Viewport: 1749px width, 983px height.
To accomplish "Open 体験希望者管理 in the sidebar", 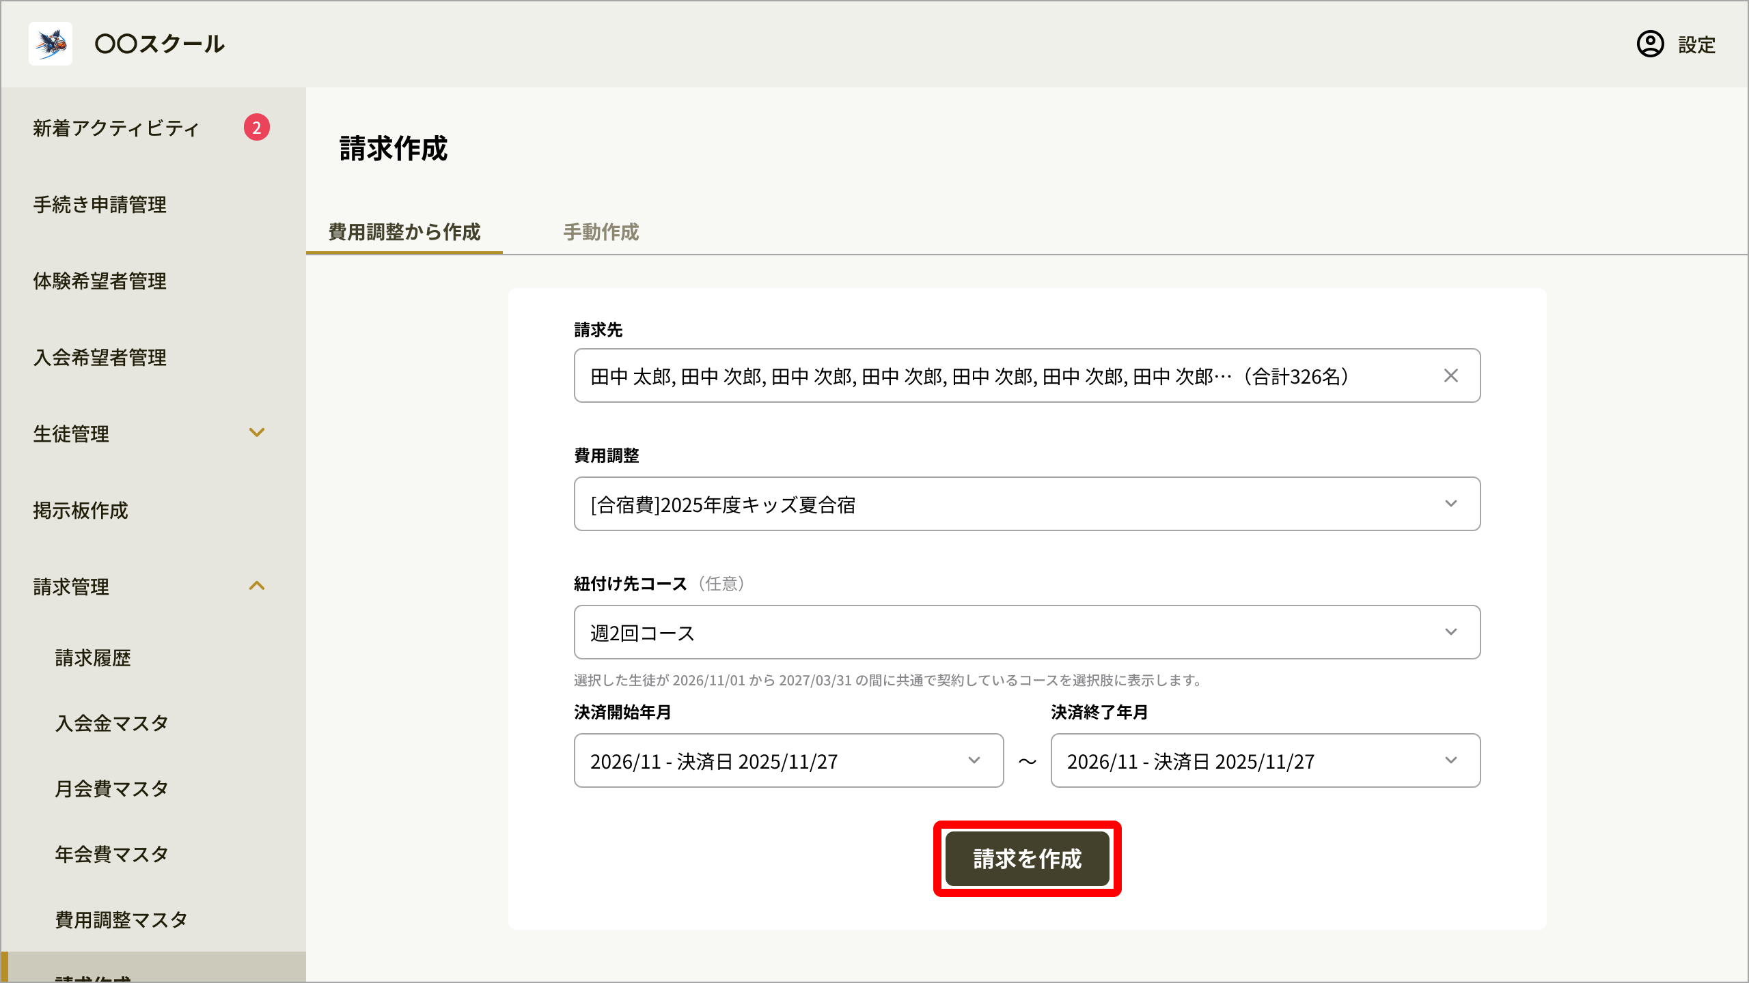I will pos(100,281).
